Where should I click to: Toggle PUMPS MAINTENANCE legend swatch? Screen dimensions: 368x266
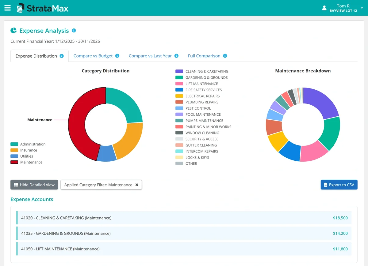[179, 121]
